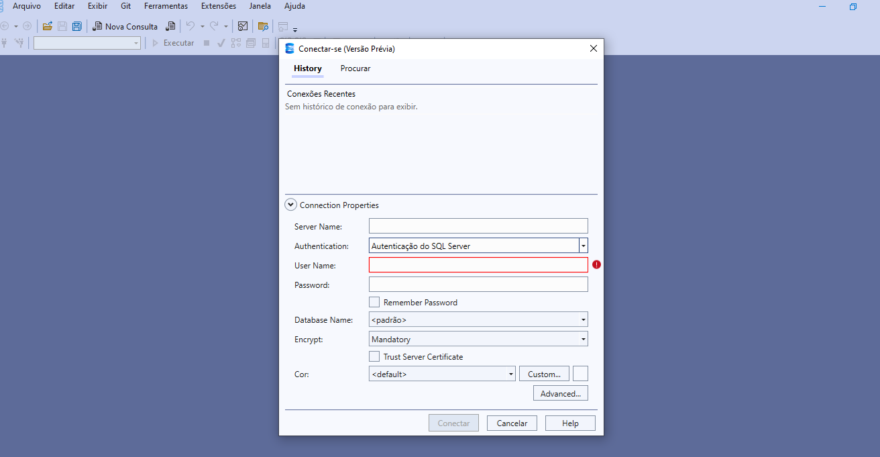The height and width of the screenshot is (457, 880).
Task: Click the Open File folder icon
Action: [x=48, y=26]
